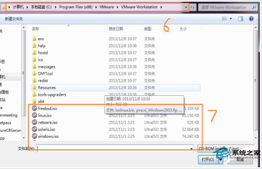
Task: Click the search magnifier icon
Action: tap(254, 7)
